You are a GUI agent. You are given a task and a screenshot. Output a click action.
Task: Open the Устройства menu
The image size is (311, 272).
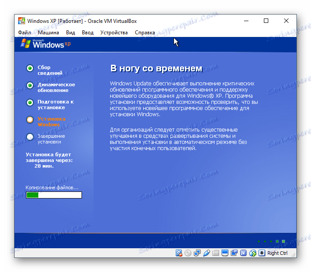pos(114,33)
